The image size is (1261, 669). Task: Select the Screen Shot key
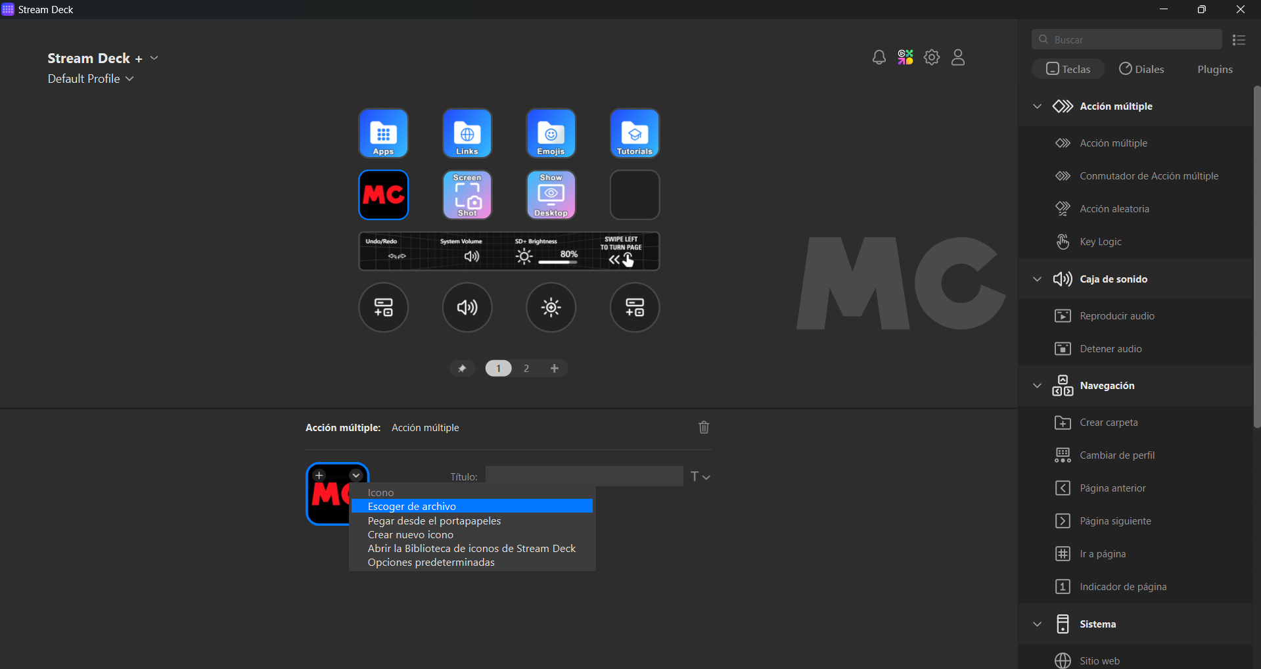467,195
